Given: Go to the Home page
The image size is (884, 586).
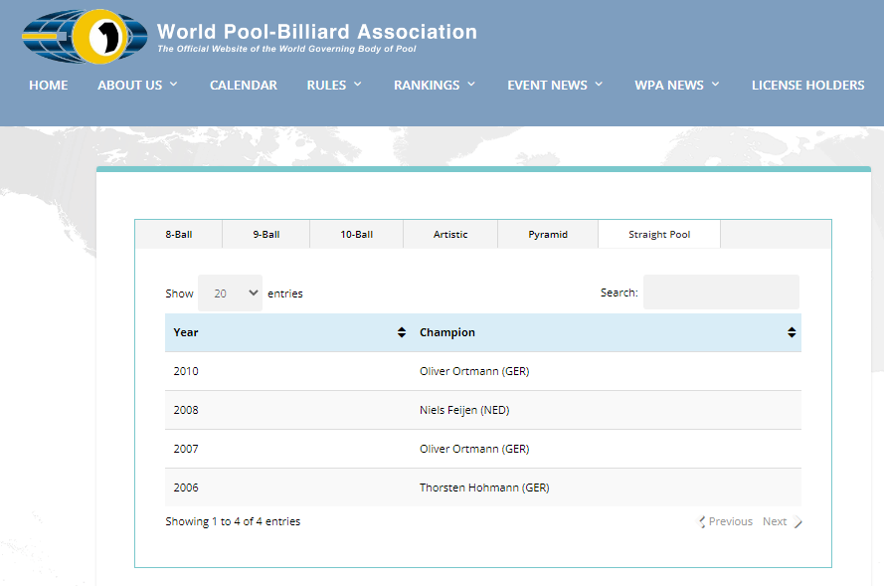Looking at the screenshot, I should [49, 86].
